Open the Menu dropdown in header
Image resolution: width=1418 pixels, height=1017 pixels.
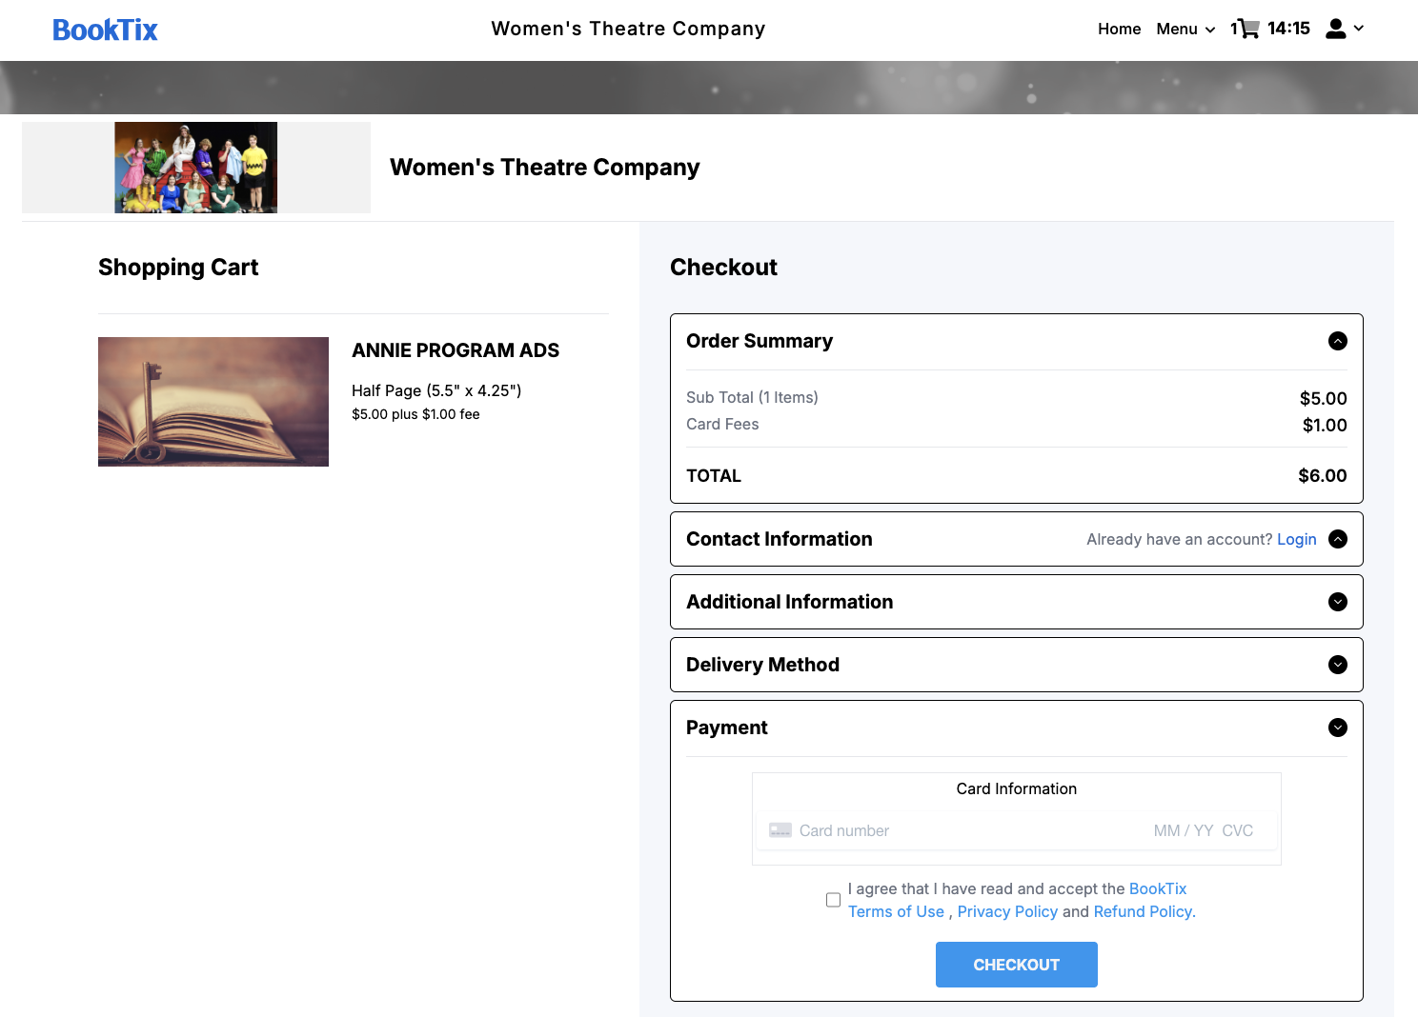[x=1185, y=29]
